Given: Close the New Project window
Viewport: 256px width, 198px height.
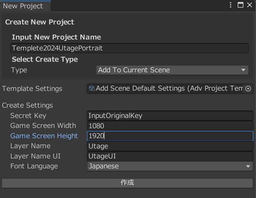Looking at the screenshot, I should click(x=250, y=5).
